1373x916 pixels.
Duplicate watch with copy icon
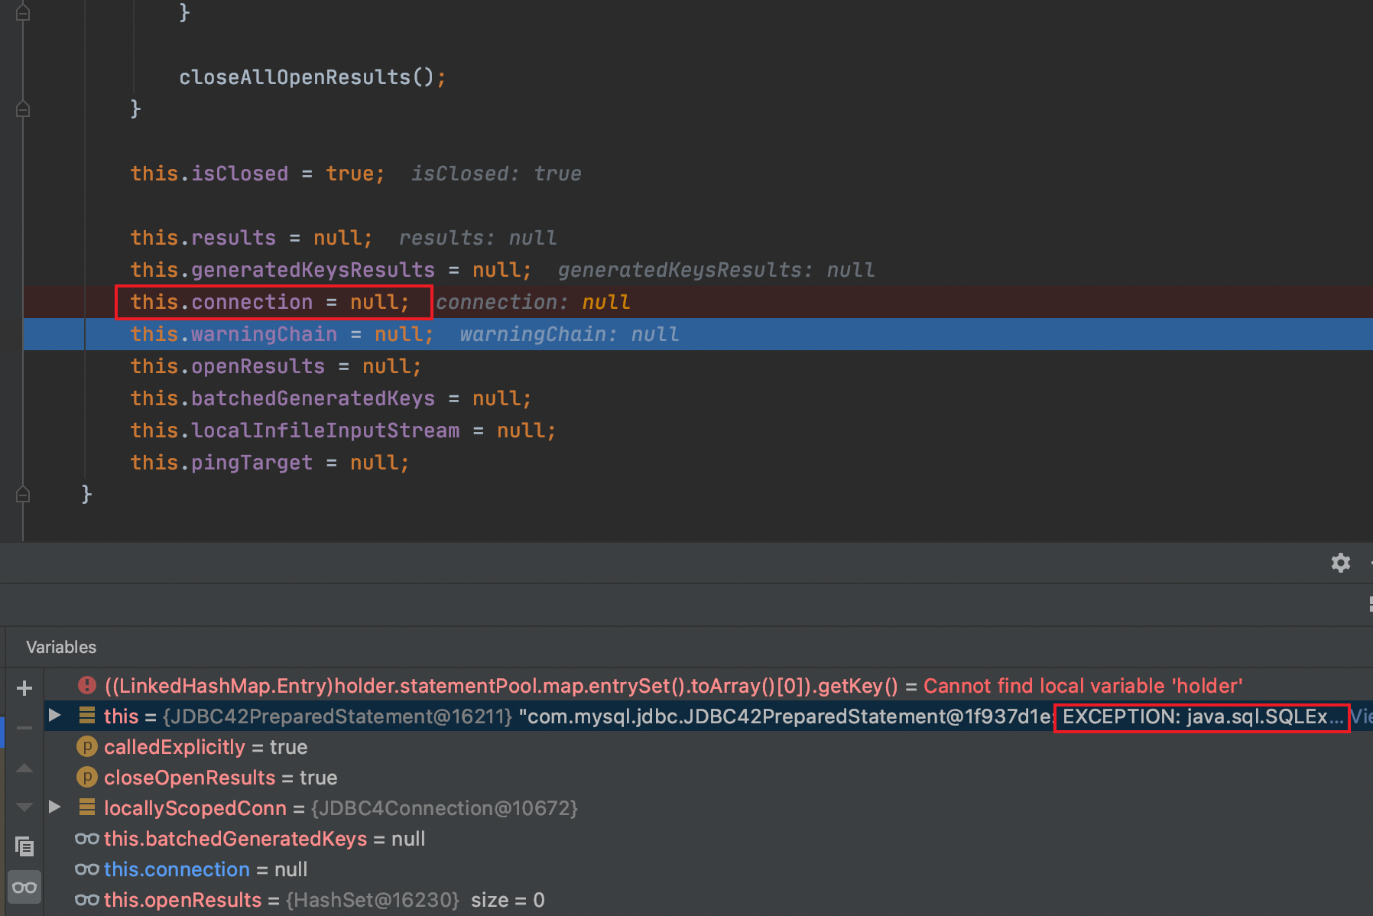click(x=24, y=846)
